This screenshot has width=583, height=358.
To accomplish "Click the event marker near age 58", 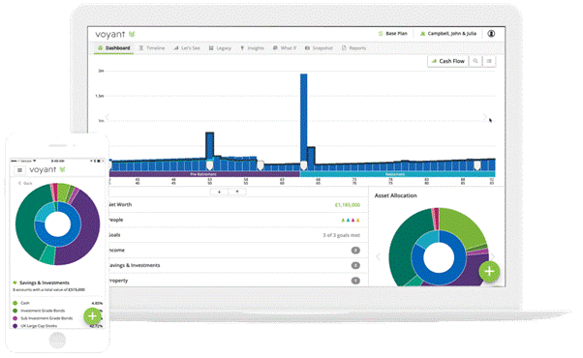I will click(x=261, y=165).
